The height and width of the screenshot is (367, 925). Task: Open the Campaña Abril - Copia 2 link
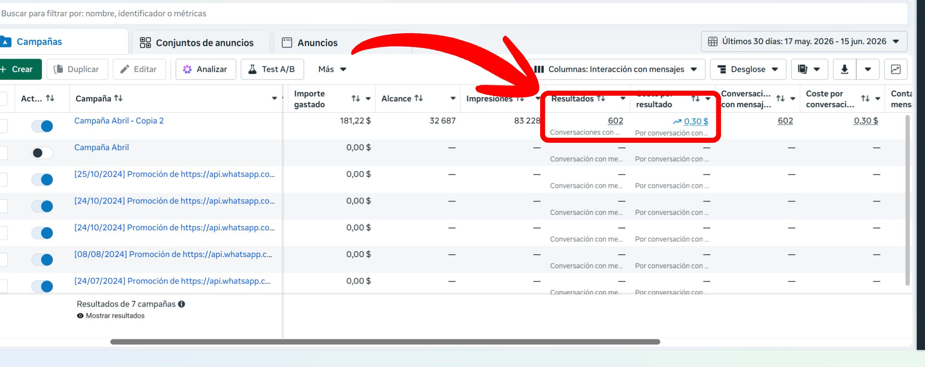[119, 121]
